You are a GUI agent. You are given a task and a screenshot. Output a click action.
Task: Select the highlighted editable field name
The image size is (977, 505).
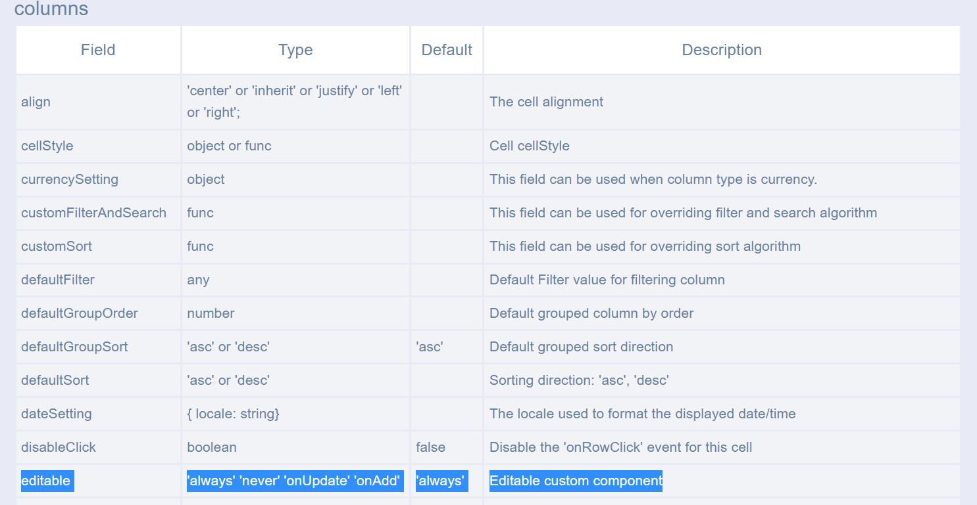click(46, 481)
